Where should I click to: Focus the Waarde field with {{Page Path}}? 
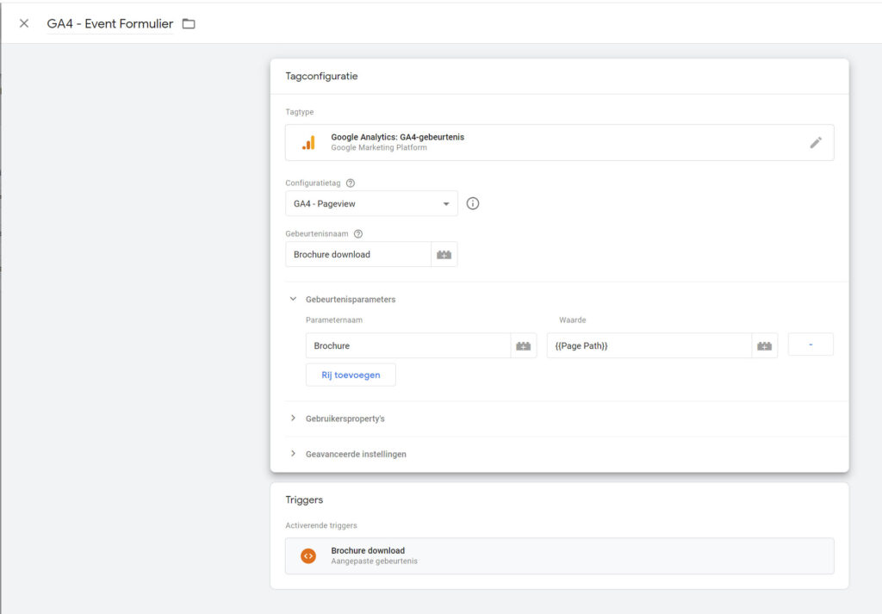pyautogui.click(x=649, y=345)
